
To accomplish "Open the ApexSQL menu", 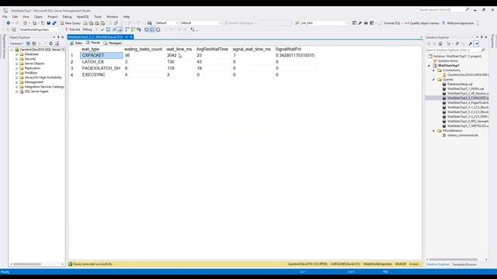I will pyautogui.click(x=83, y=16).
